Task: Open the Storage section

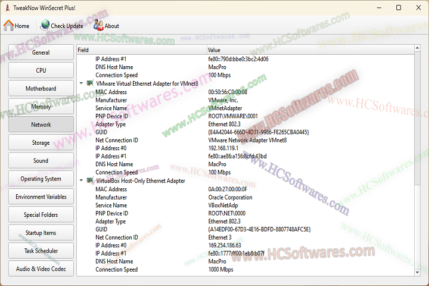Action: coord(41,142)
